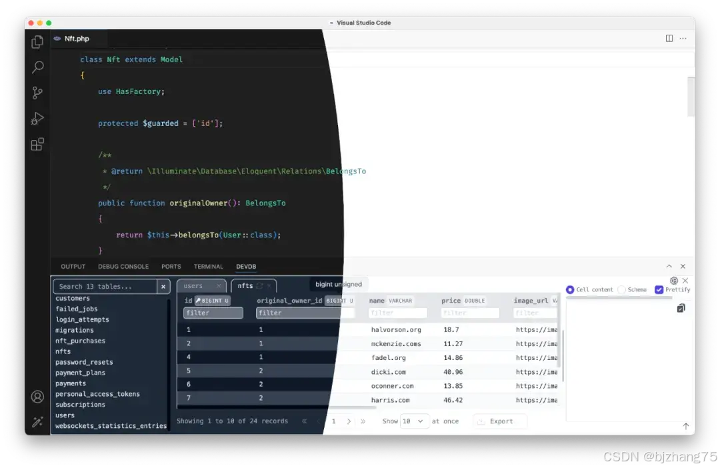Switch to the OUTPUT panel tab
The height and width of the screenshot is (468, 720).
pos(73,267)
